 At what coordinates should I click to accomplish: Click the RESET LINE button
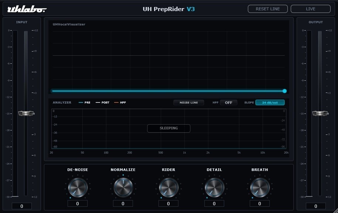268,9
